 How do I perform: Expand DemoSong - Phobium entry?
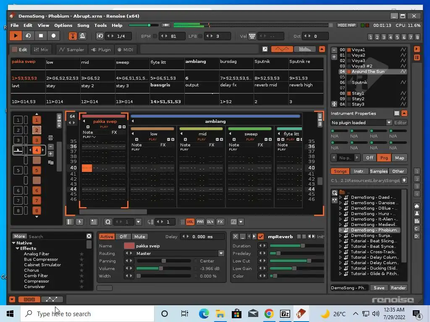340,230
